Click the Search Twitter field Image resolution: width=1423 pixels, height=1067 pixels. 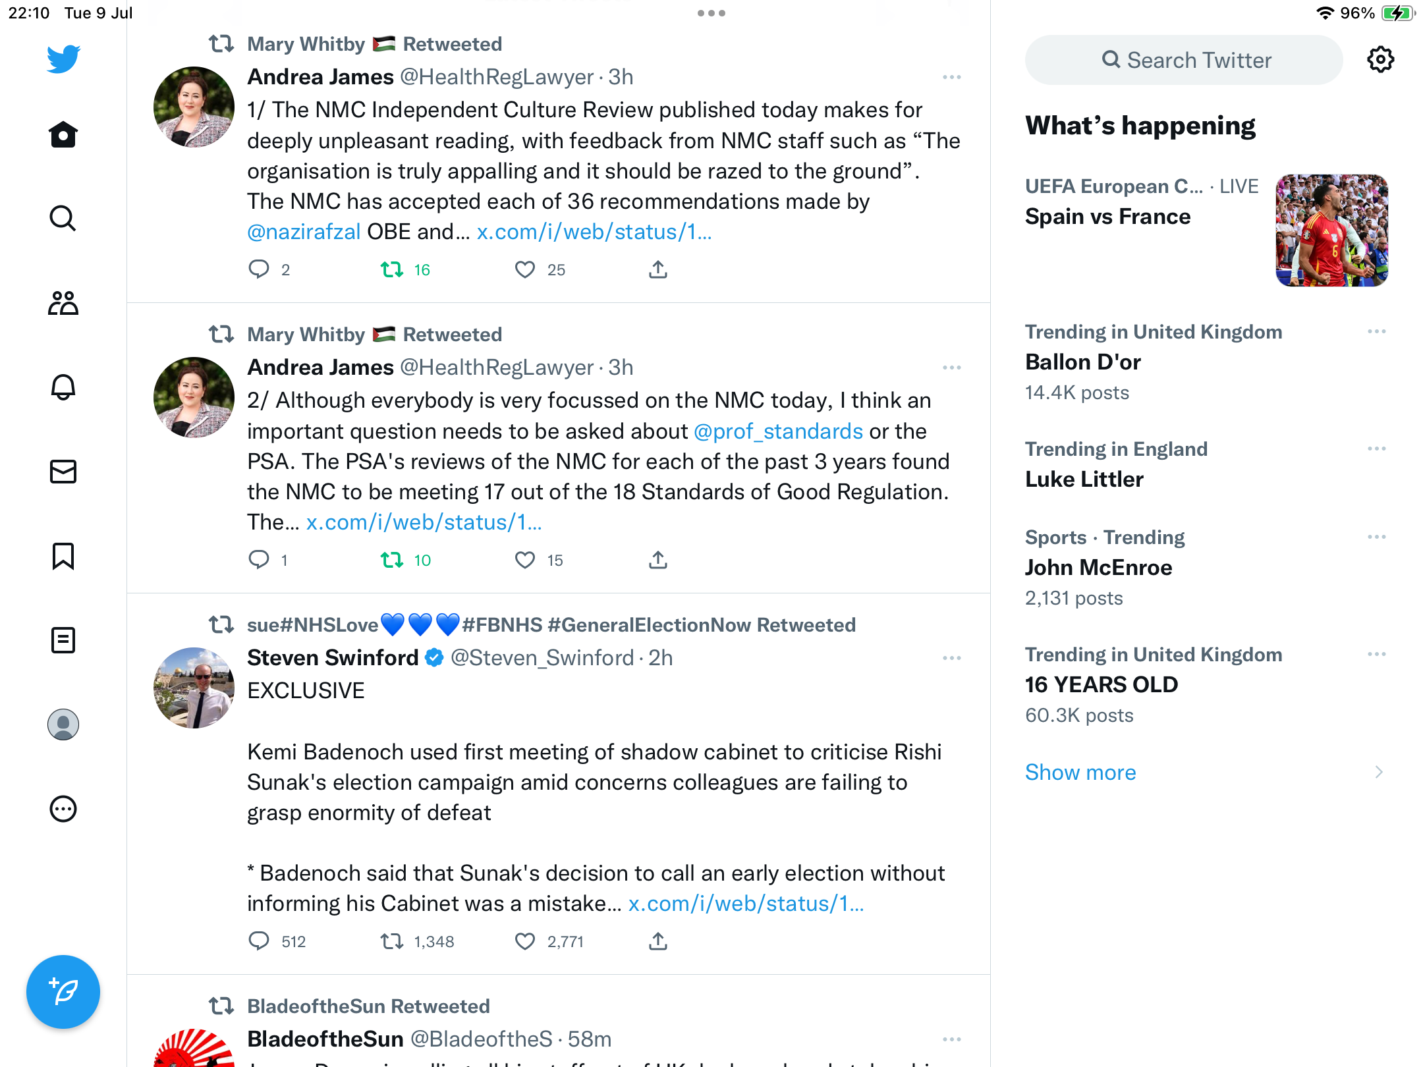[x=1184, y=60]
